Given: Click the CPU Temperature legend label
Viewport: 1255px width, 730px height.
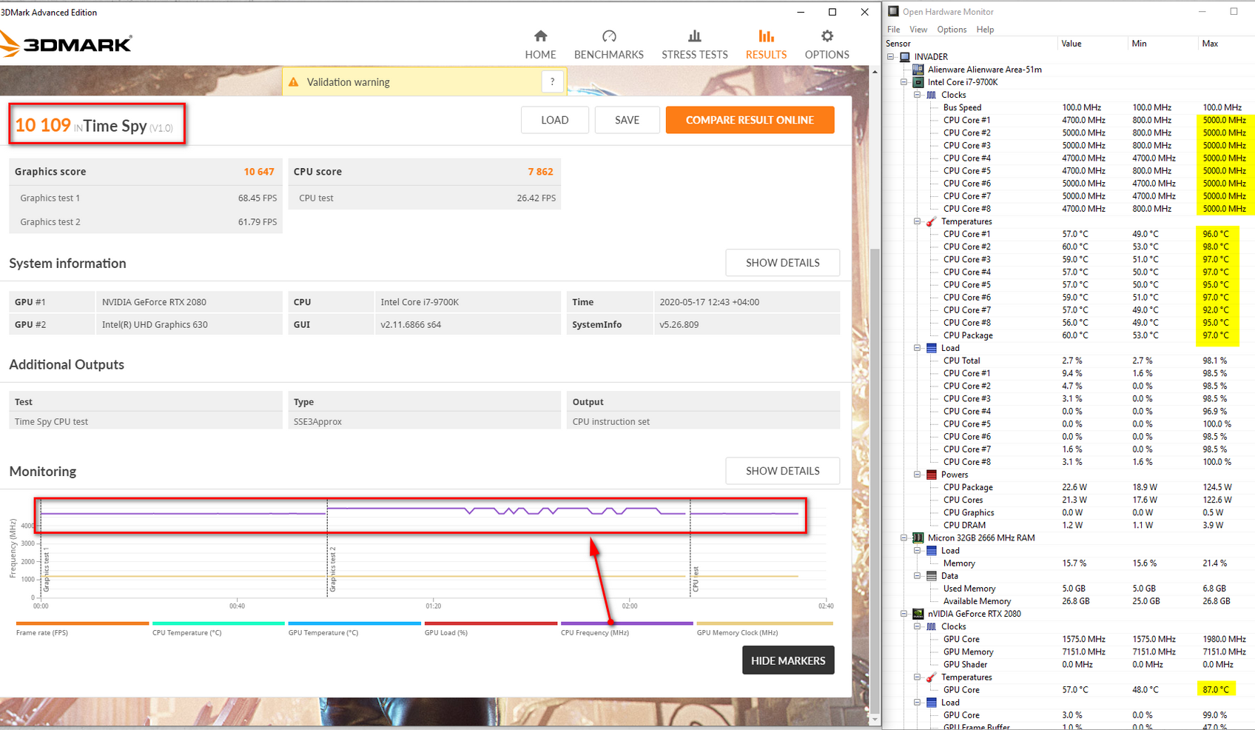Looking at the screenshot, I should [x=186, y=633].
